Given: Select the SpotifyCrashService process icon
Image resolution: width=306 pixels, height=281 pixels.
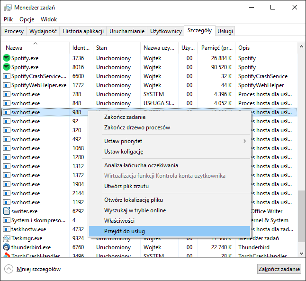Looking at the screenshot, I should [7, 76].
